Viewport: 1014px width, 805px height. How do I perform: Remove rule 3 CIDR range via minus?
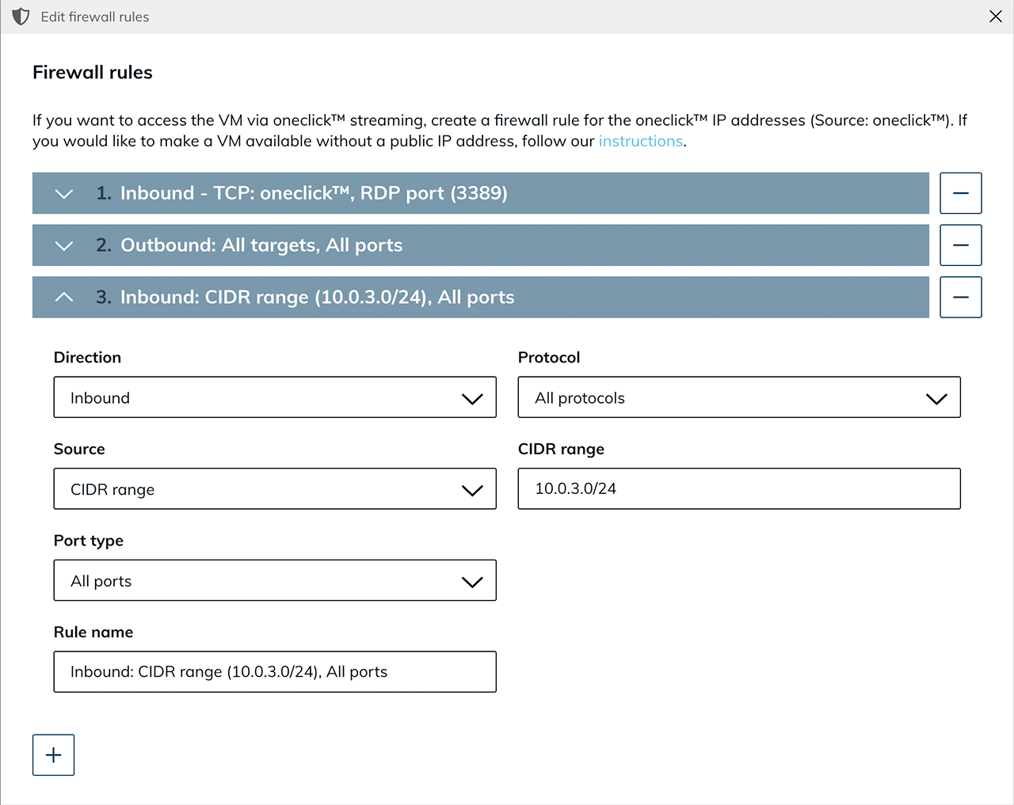click(960, 297)
